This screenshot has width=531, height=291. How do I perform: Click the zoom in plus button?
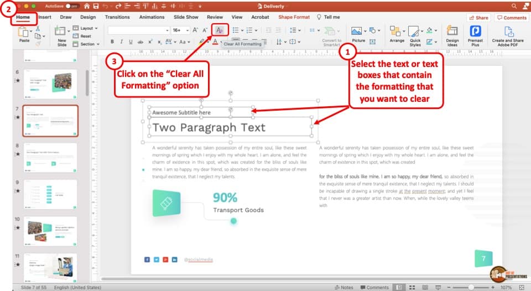pyautogui.click(x=493, y=287)
